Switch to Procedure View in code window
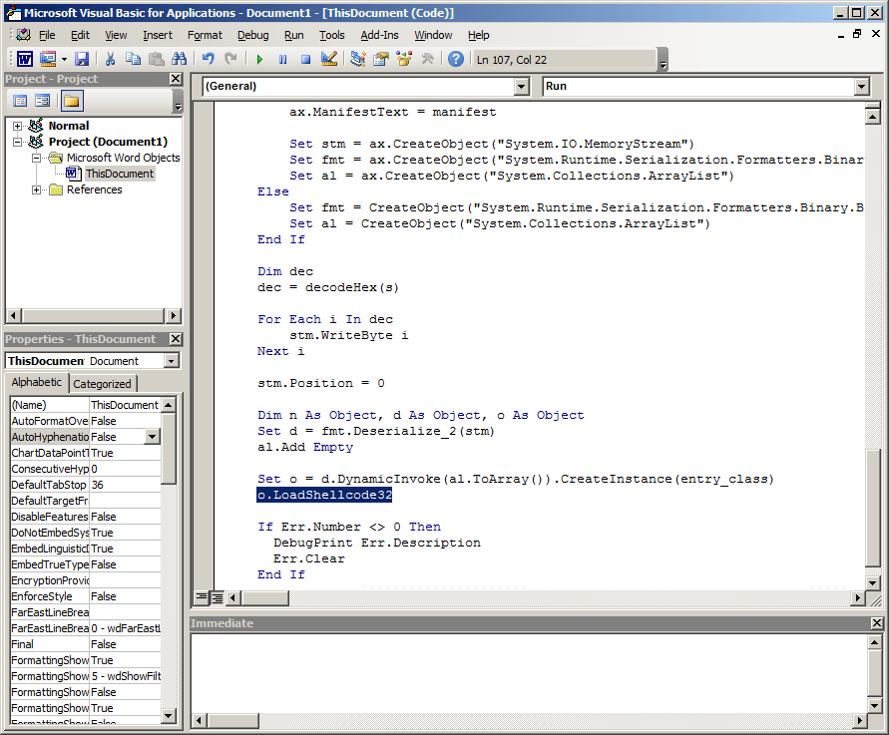The image size is (889, 735). (202, 597)
